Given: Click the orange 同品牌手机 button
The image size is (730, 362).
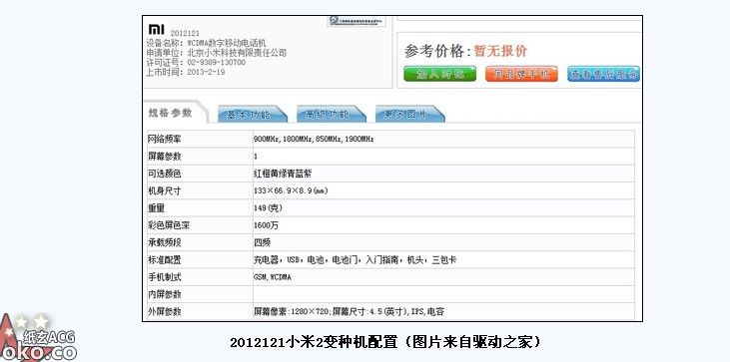Looking at the screenshot, I should click(521, 74).
